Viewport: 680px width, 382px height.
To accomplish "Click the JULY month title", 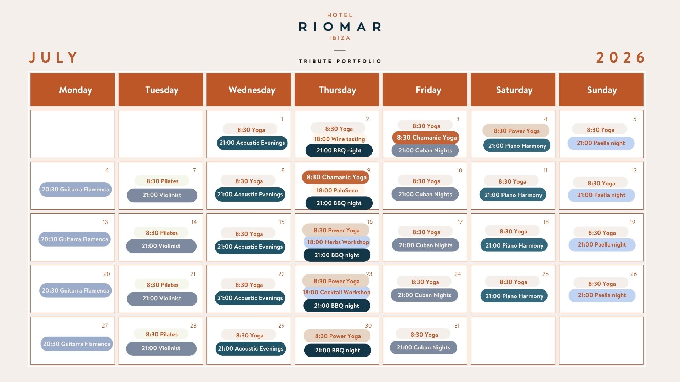I will [53, 57].
